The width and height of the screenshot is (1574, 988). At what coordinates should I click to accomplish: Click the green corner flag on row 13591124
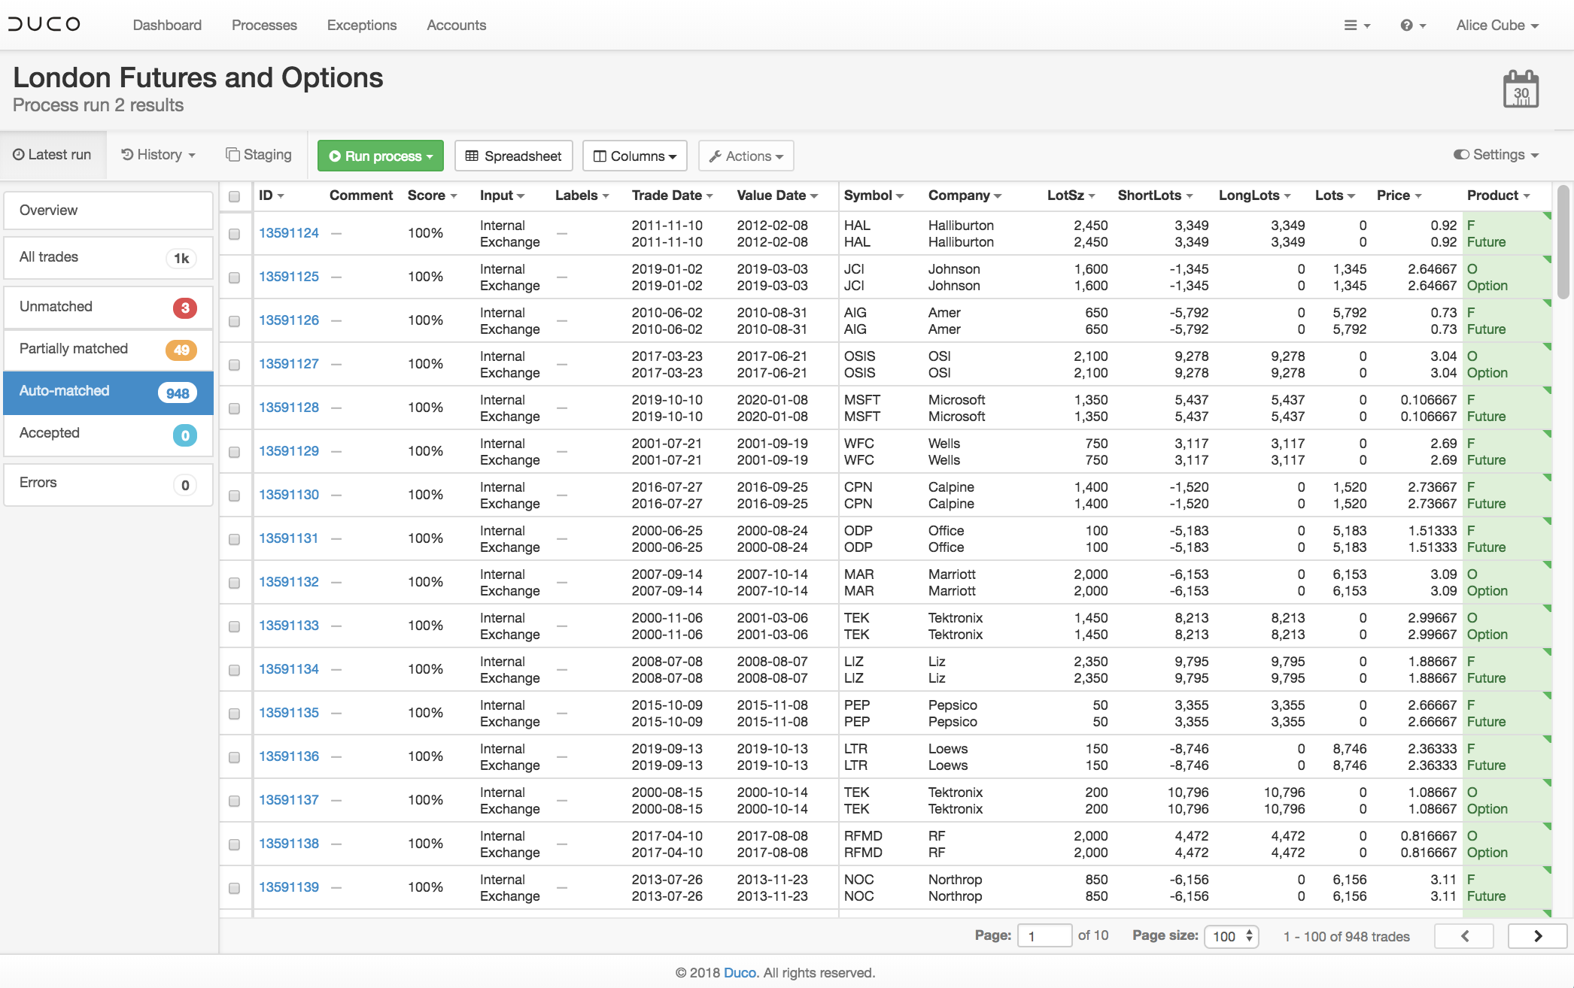[1547, 217]
